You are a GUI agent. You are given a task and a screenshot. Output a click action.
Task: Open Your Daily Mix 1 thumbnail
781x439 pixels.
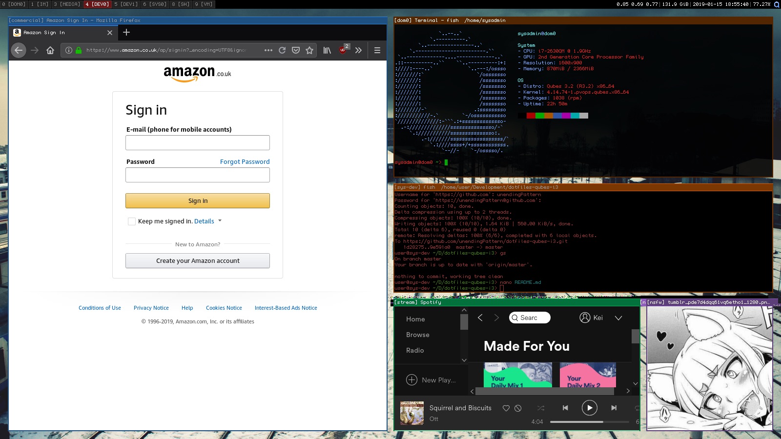[518, 375]
